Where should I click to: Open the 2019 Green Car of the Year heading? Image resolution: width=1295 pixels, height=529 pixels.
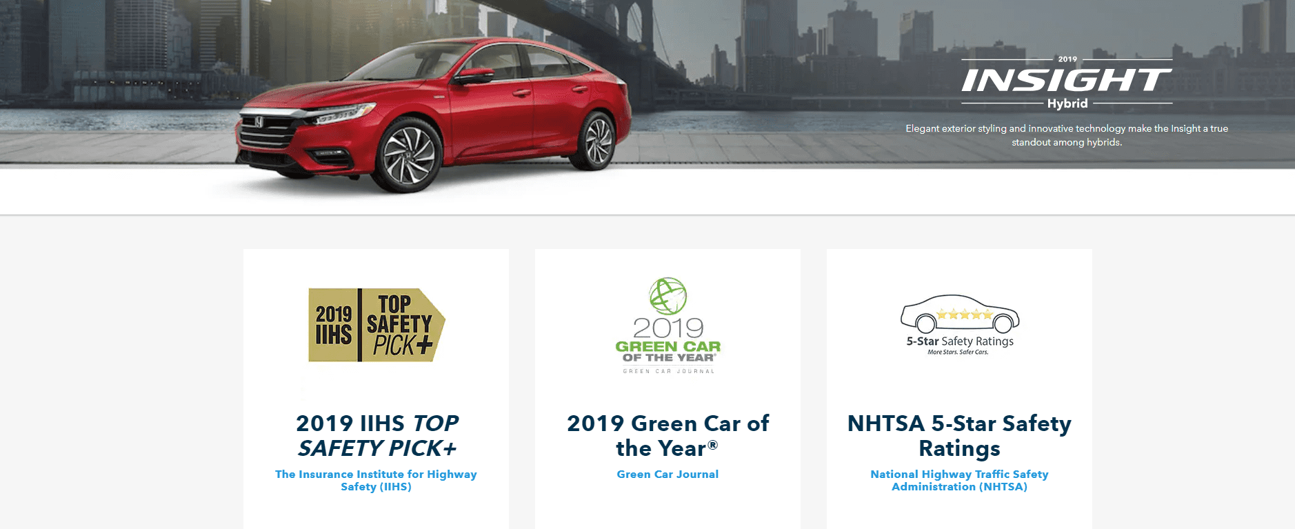click(667, 436)
